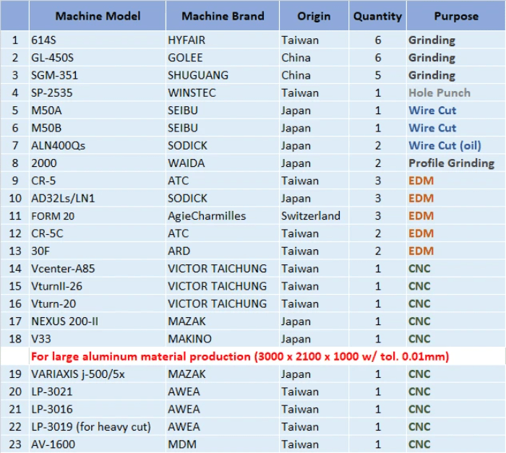This screenshot has height=453, width=506.
Task: Select row number 11
Action: (x=15, y=216)
